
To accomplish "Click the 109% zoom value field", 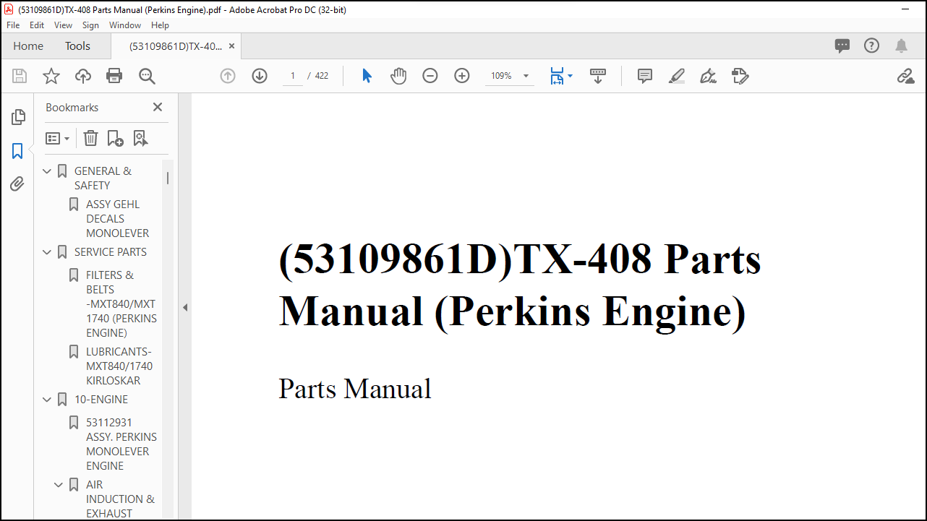I will (502, 76).
